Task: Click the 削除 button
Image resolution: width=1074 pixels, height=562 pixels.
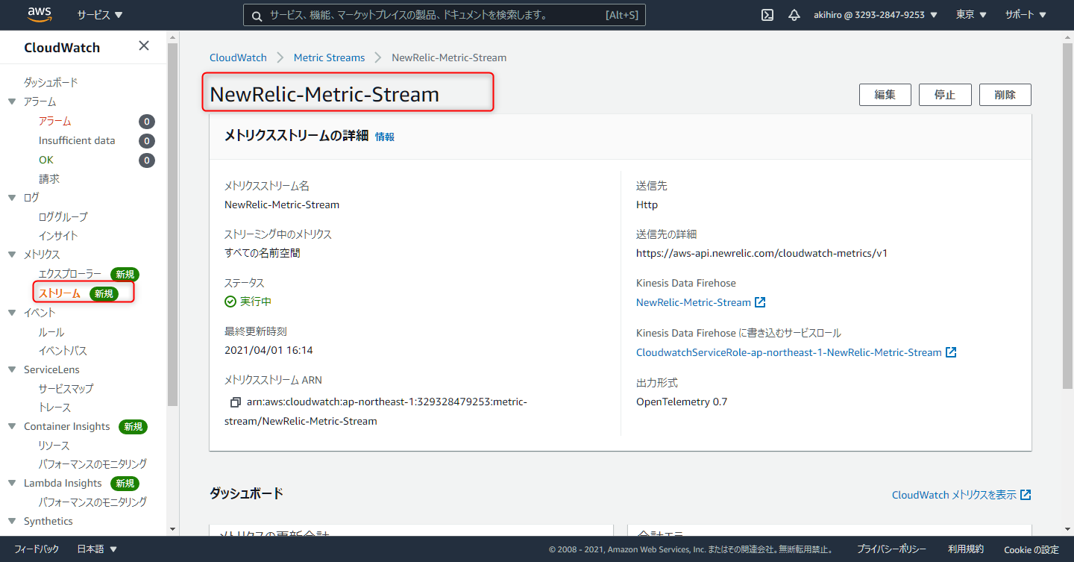Action: tap(1005, 95)
